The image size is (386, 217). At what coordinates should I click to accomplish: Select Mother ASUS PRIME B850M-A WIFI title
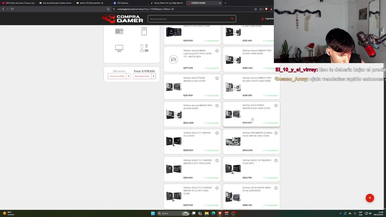[256, 107]
